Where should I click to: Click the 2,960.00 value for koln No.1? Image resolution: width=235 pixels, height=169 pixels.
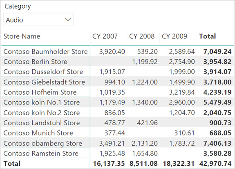point(182,102)
